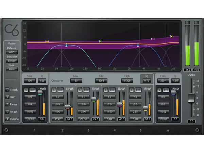Click the Output value field showing 0.0
204x153 pixels.
(191, 121)
